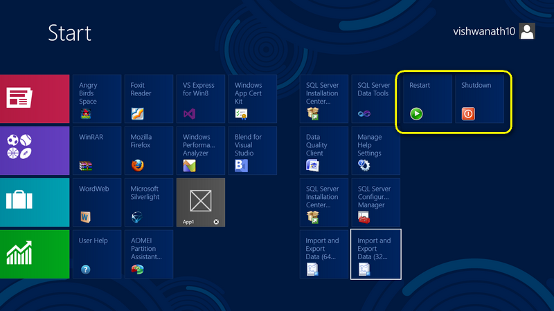This screenshot has height=311, width=554.
Task: Click the "Foxit Reader" tile label
Action: point(141,89)
